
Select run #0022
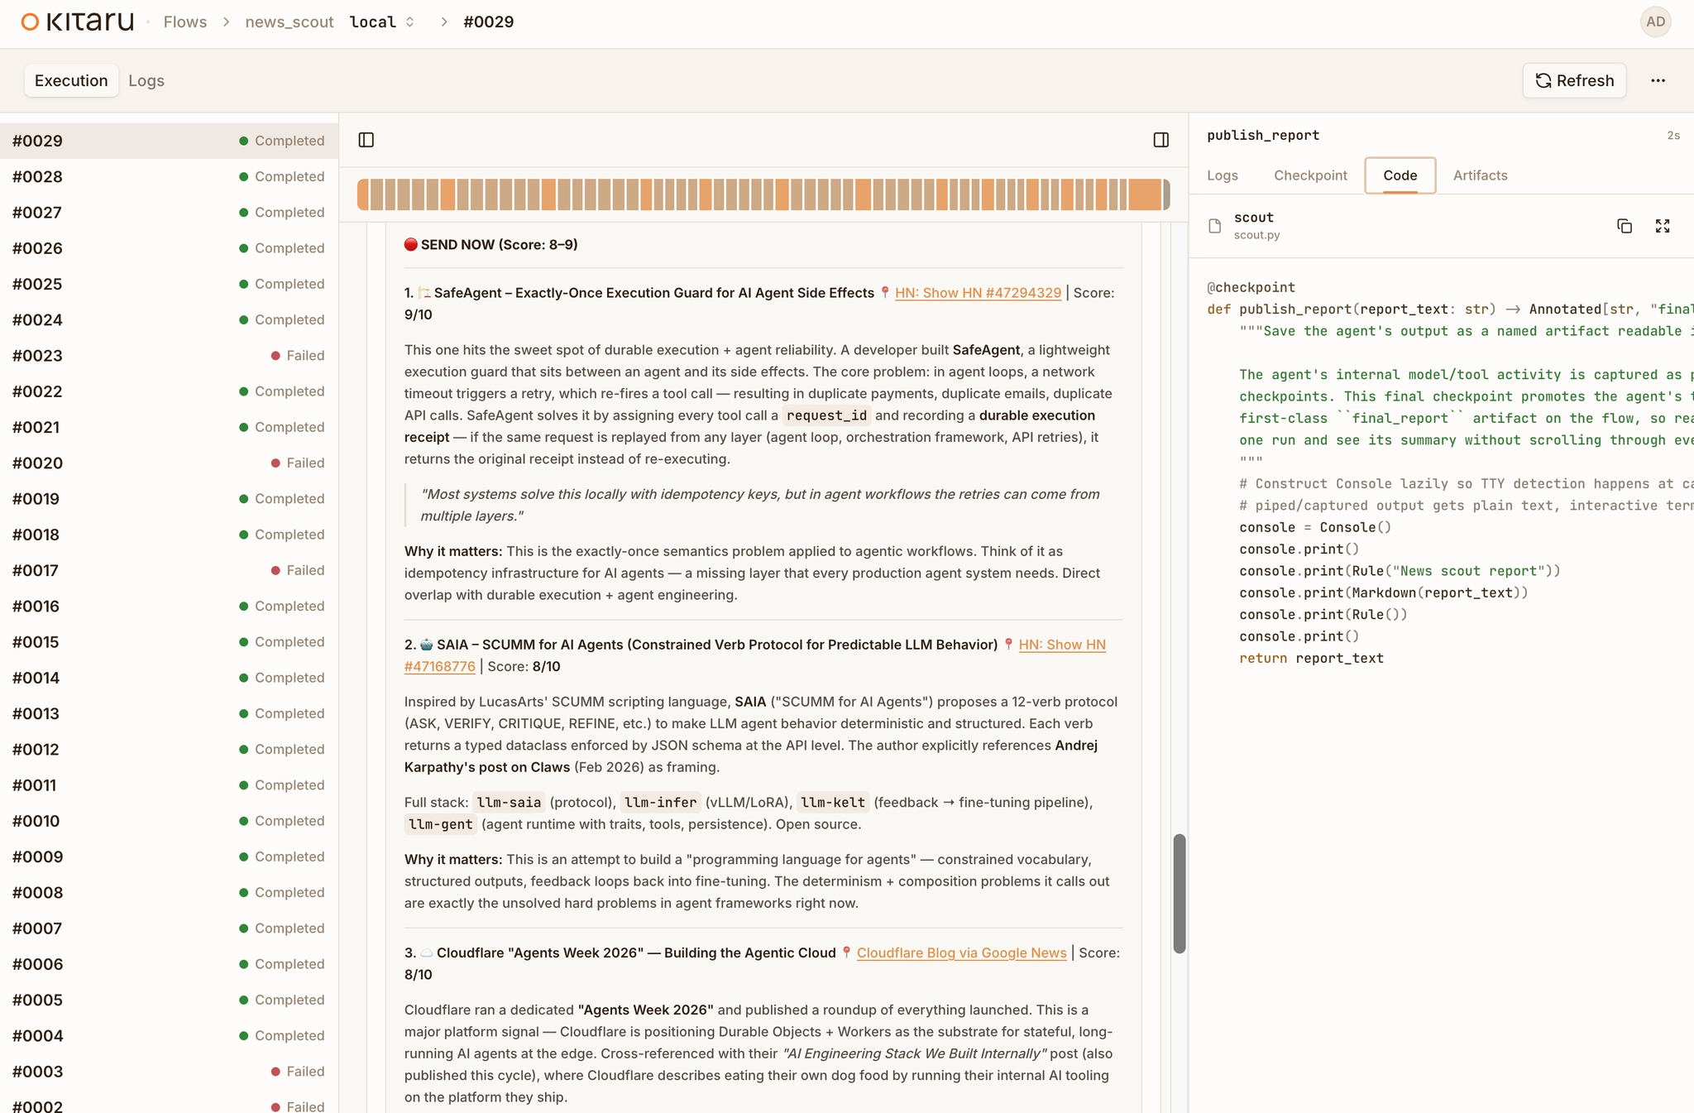pyautogui.click(x=169, y=391)
